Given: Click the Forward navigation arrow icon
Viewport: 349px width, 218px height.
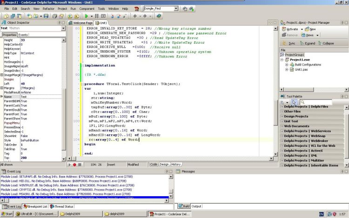Looking at the screenshot, I should click(145, 16).
